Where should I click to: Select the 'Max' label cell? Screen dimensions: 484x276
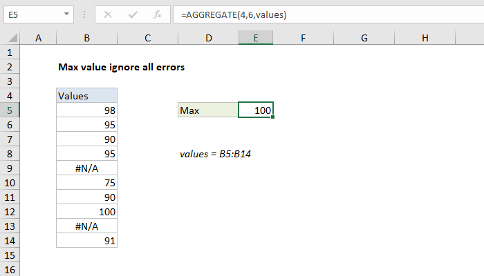(x=208, y=110)
